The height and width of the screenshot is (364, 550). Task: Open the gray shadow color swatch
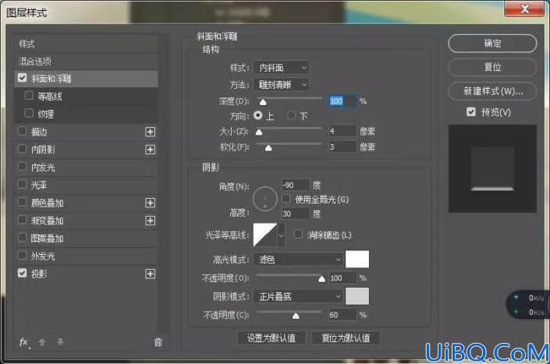pyautogui.click(x=357, y=296)
